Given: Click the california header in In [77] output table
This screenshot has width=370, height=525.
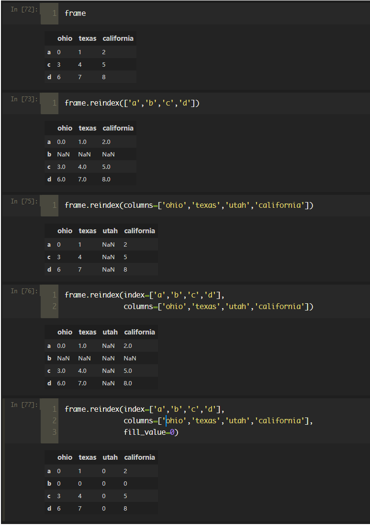Looking at the screenshot, I should (x=140, y=457).
